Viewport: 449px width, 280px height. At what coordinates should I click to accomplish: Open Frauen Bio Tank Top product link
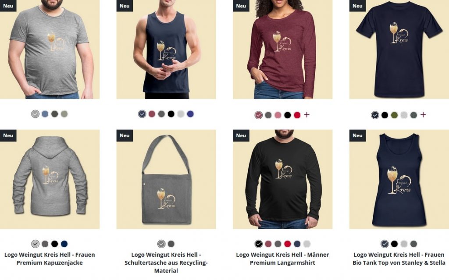click(399, 259)
